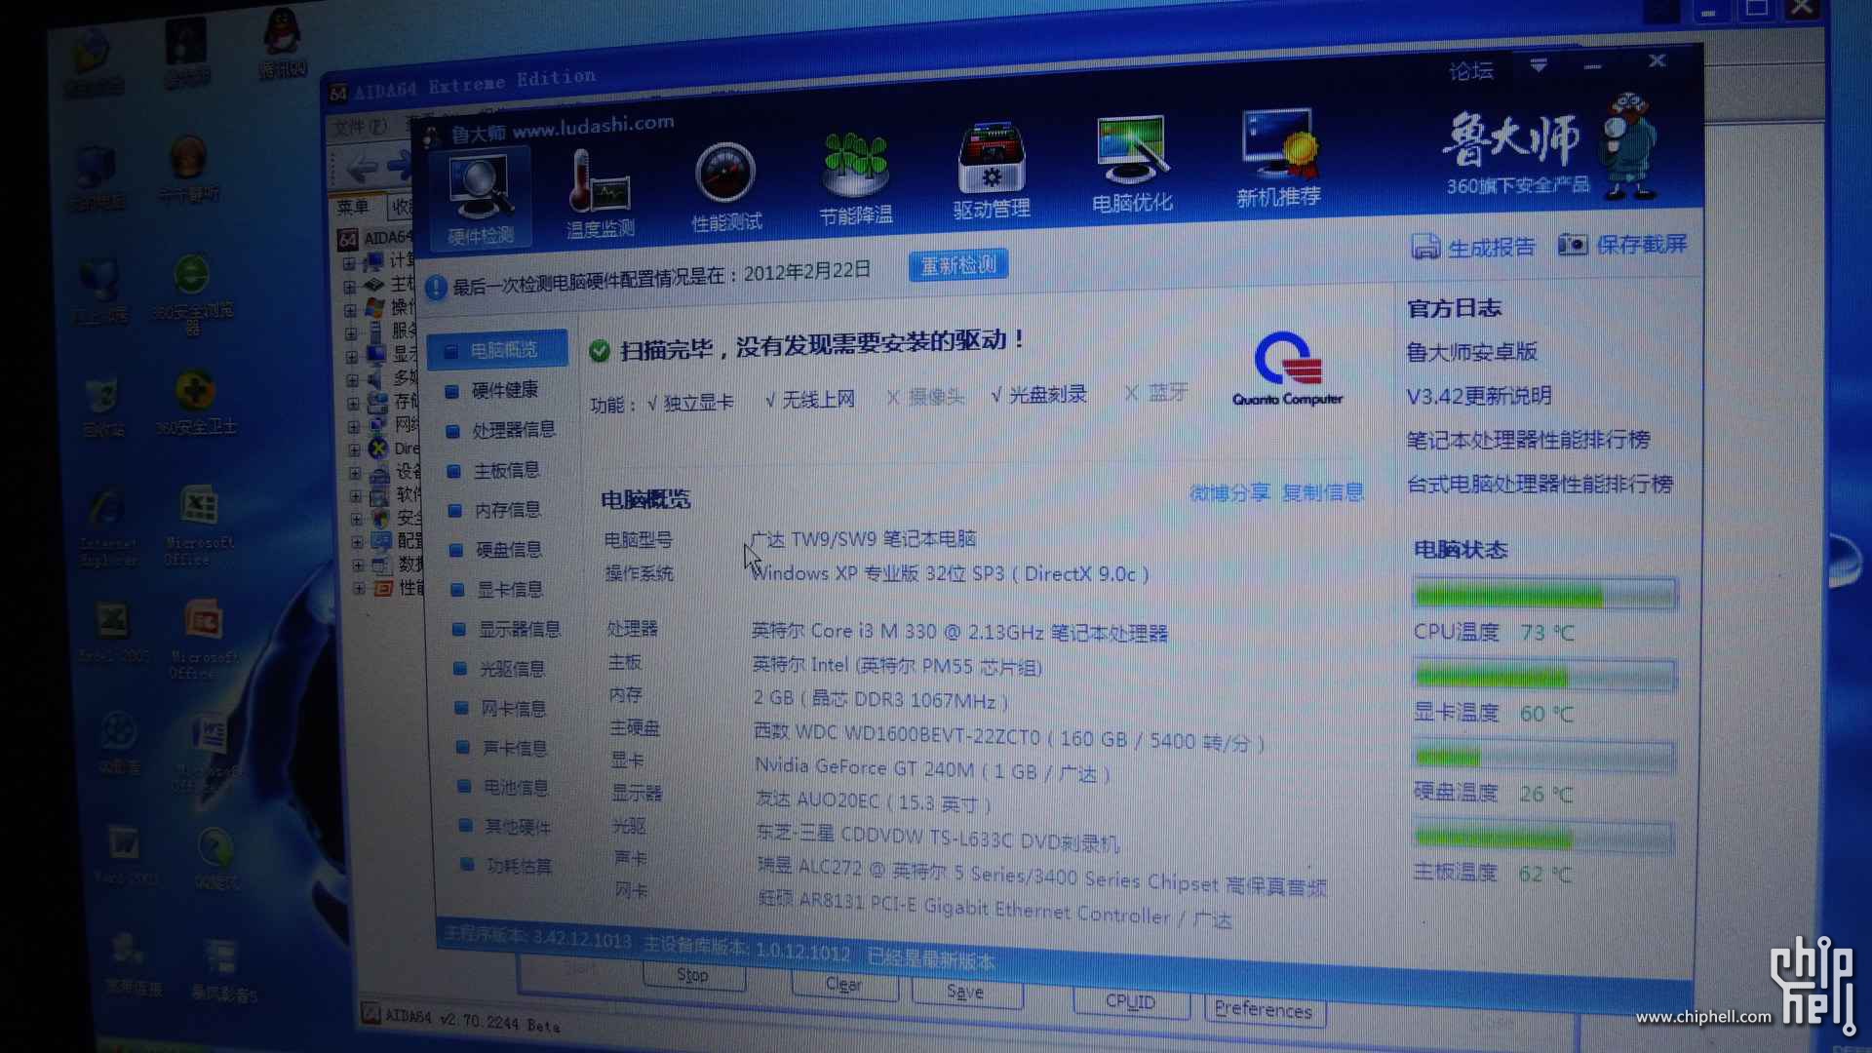
Task: Open the 文件(F) menu in AIDA64 window
Action: [360, 127]
